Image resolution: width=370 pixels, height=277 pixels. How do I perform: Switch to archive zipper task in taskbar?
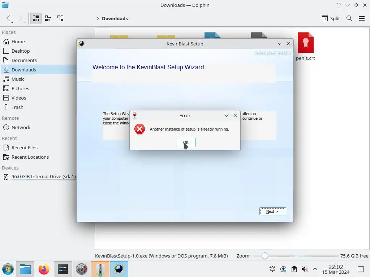[x=100, y=269]
